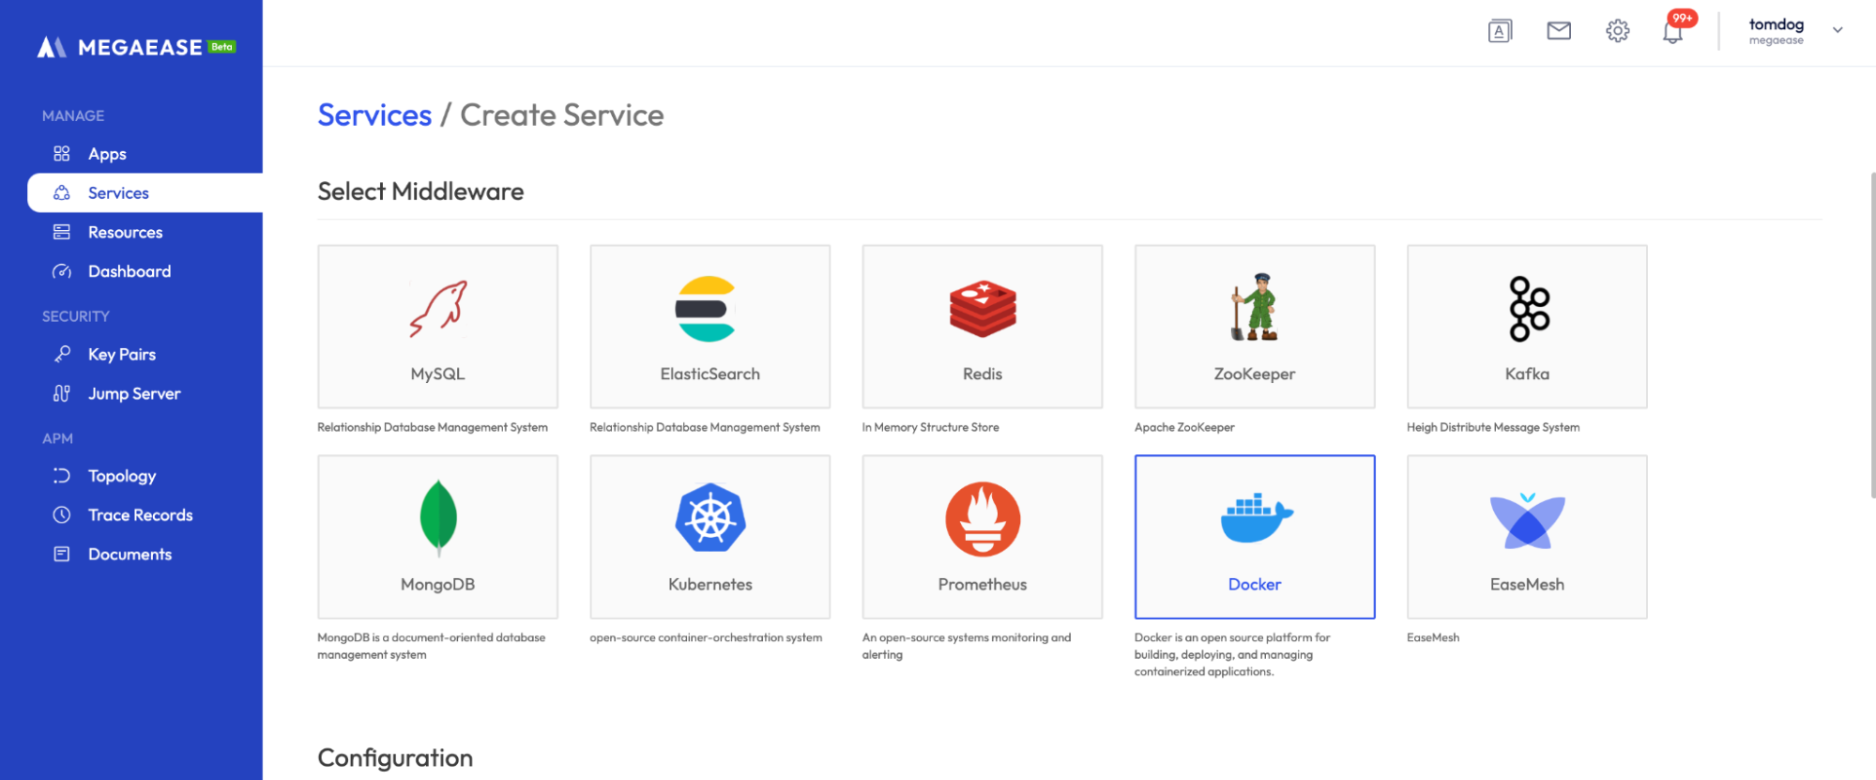1876x780 pixels.
Task: Open the settings gear icon
Action: pos(1618,31)
